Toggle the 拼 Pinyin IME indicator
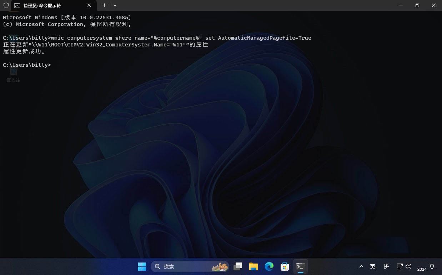The image size is (442, 275). 386,266
